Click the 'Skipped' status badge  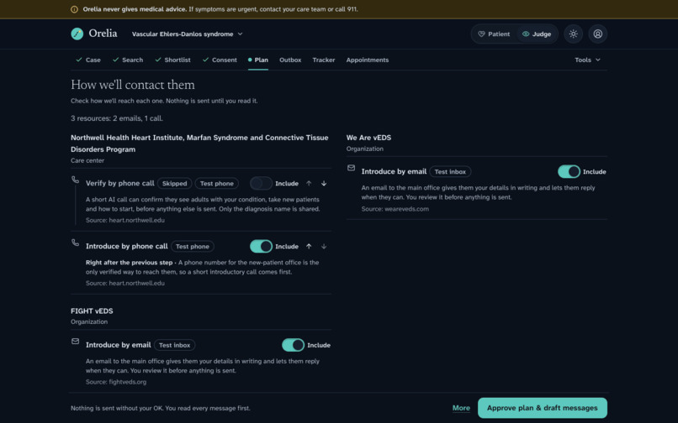coord(174,184)
